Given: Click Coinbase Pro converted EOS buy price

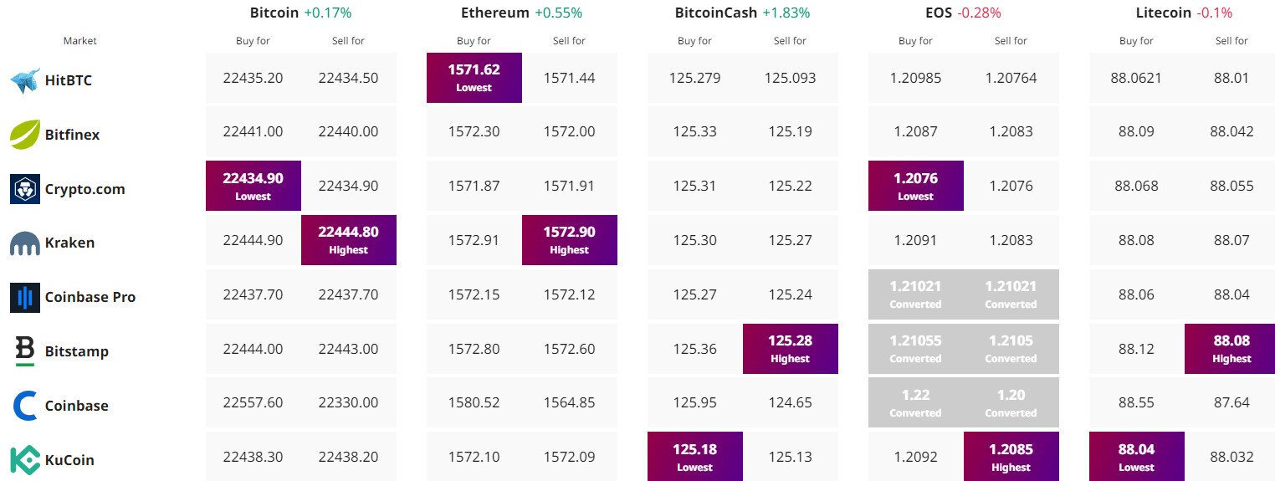Looking at the screenshot, I should (x=916, y=294).
